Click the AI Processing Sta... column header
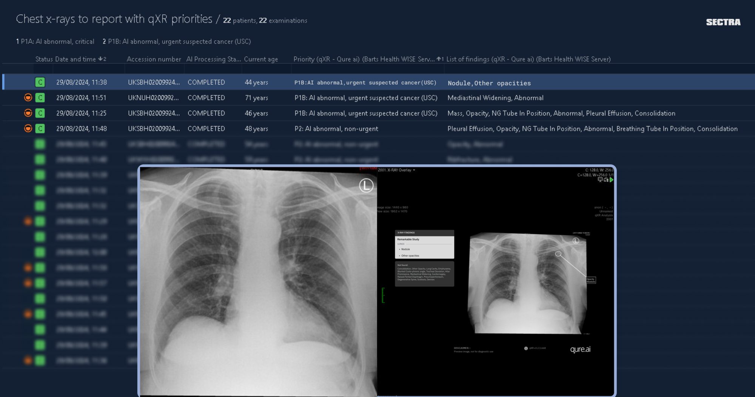The width and height of the screenshot is (755, 397). pyautogui.click(x=213, y=59)
